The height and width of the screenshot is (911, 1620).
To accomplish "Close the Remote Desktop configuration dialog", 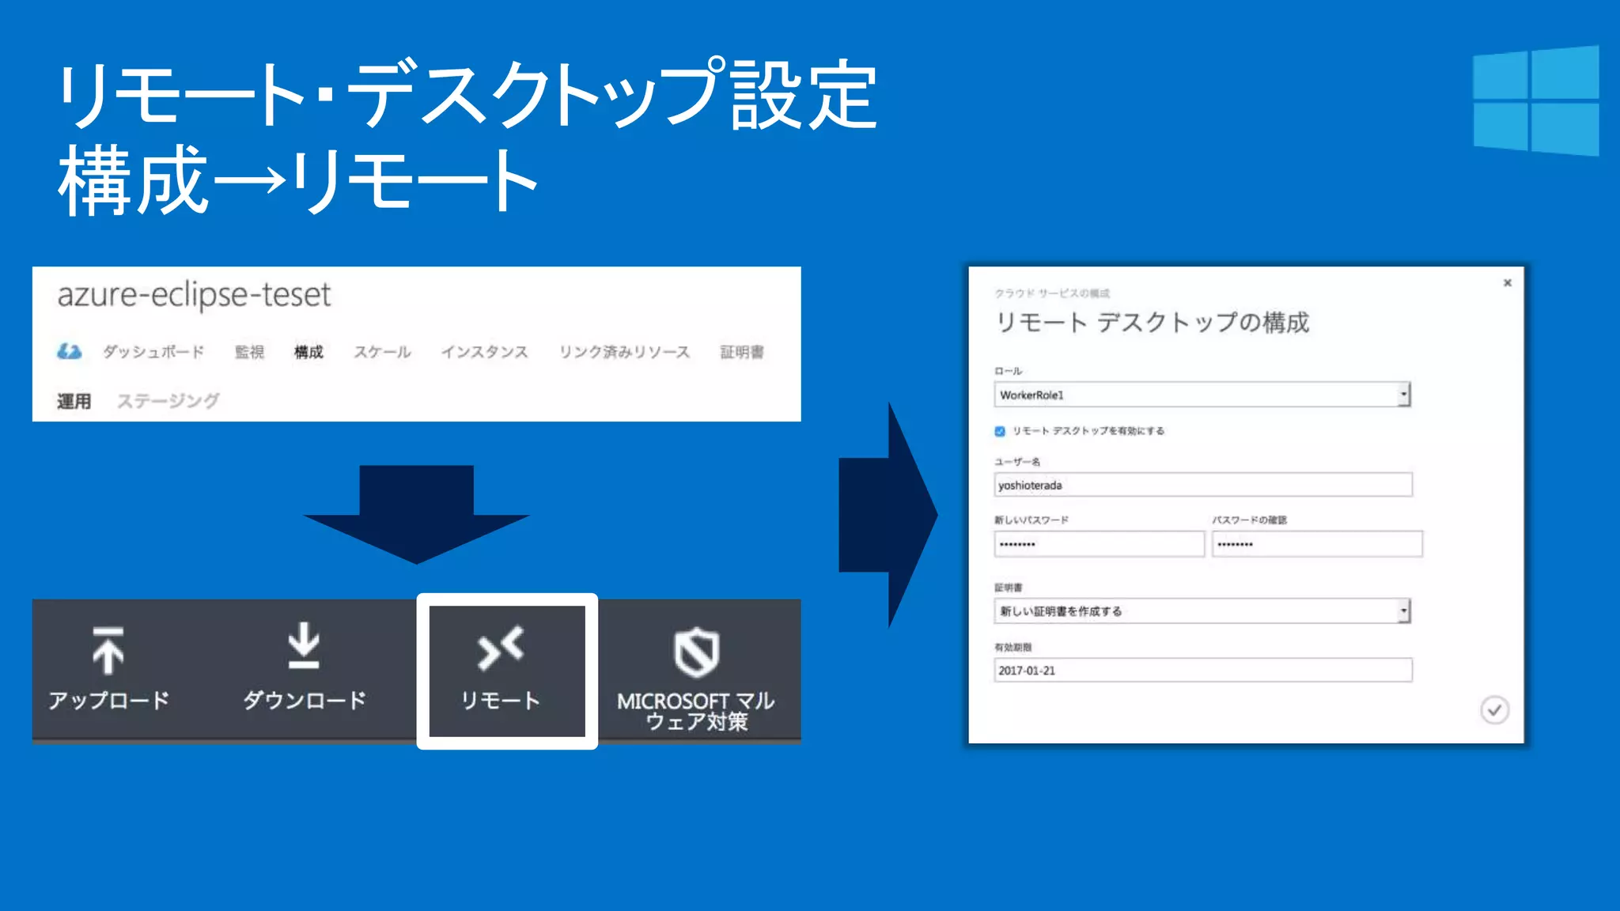I will [1507, 283].
